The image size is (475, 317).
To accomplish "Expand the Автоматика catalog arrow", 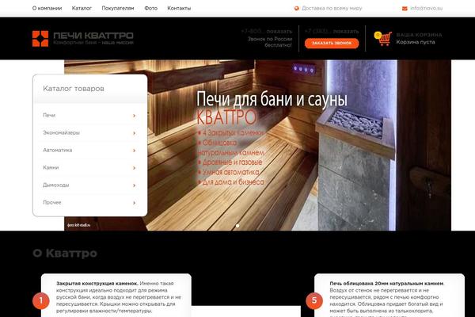I will 135,151.
